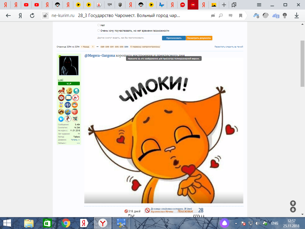Open thread page 3293
The image size is (305, 229).
[x=122, y=47]
